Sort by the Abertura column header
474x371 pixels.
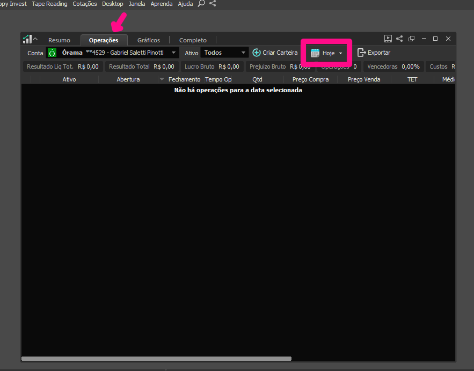(x=128, y=79)
